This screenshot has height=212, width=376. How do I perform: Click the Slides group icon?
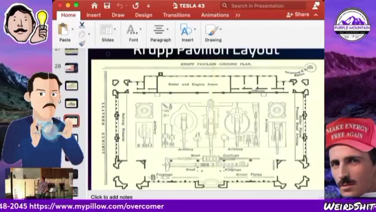(x=106, y=30)
